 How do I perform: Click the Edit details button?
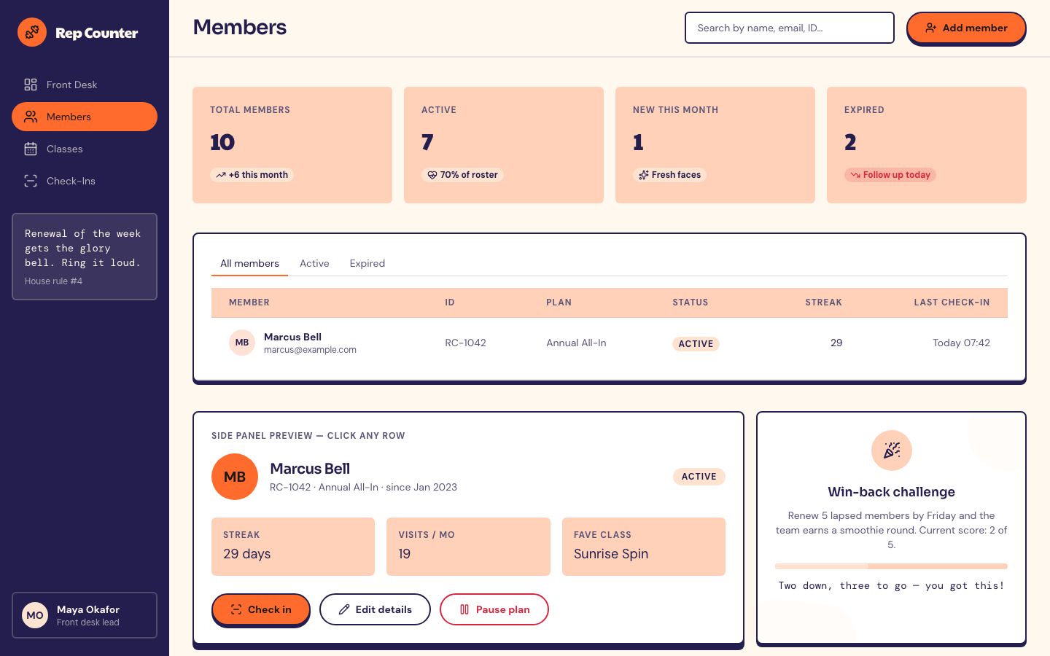tap(375, 609)
